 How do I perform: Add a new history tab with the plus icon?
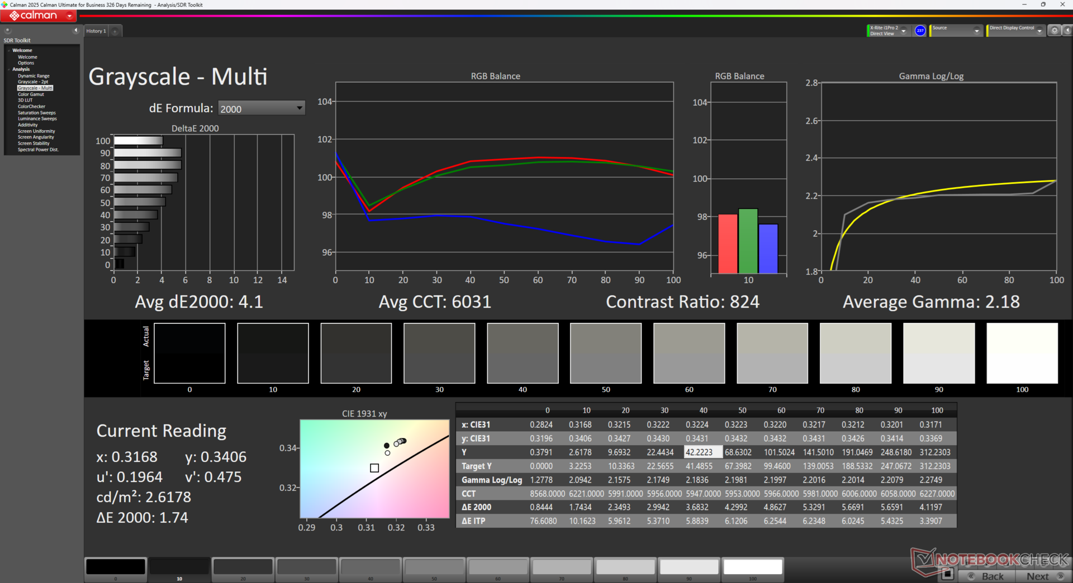click(x=115, y=31)
